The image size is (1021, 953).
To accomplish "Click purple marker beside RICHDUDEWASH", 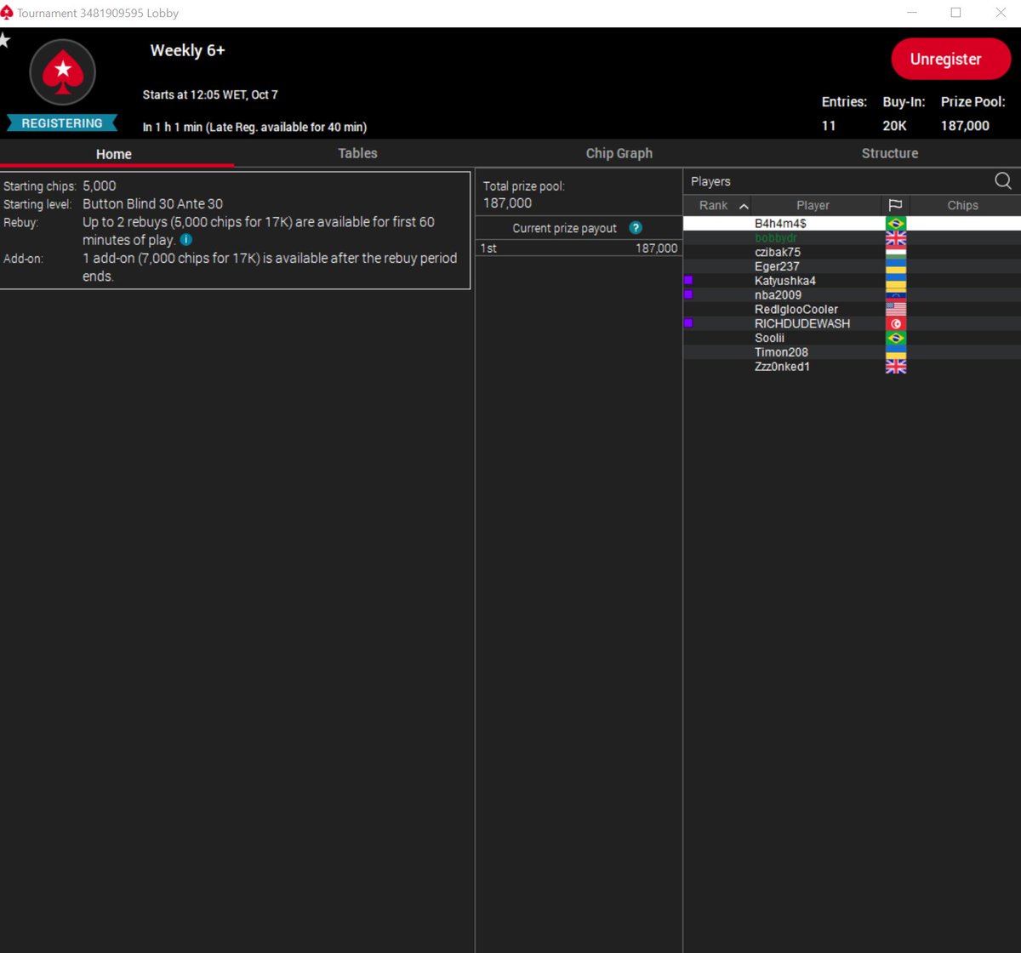I will [x=688, y=323].
